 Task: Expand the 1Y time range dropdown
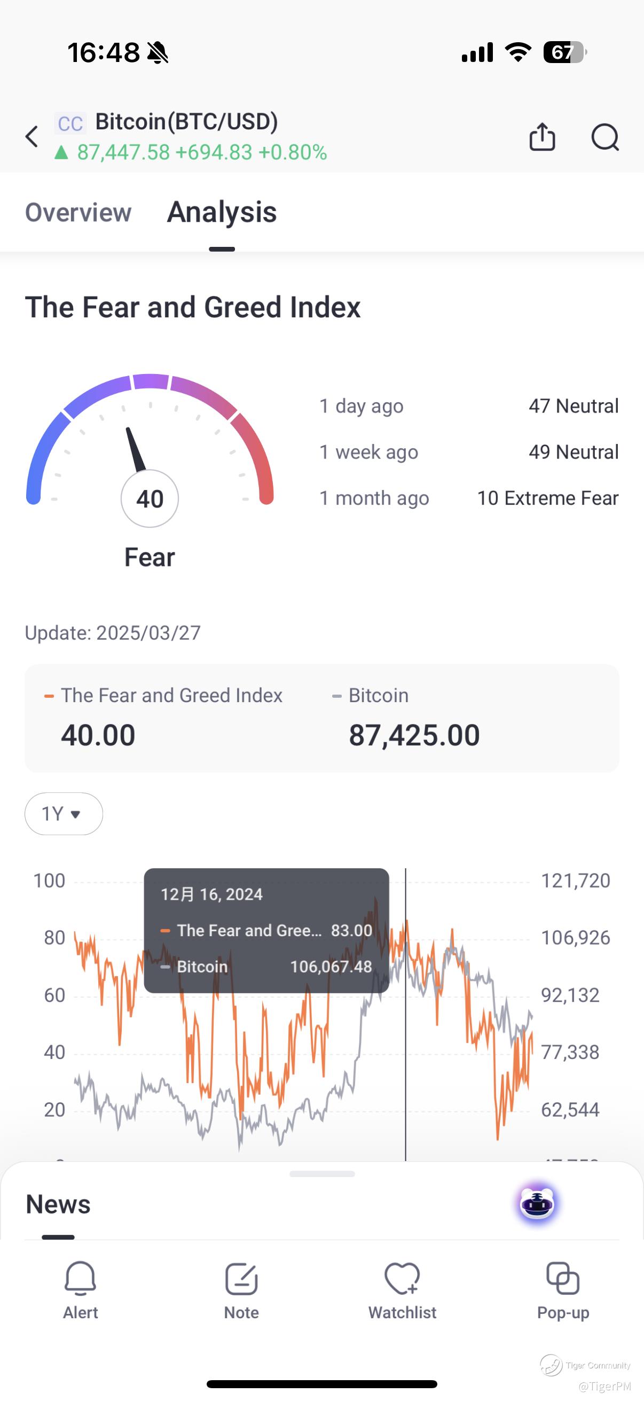(x=64, y=814)
